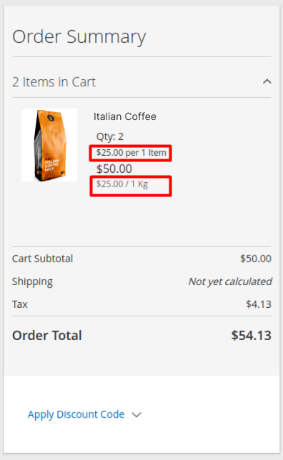Screen dimensions: 283x460
Task: Click the Qty: 2 text
Action: [x=110, y=136]
